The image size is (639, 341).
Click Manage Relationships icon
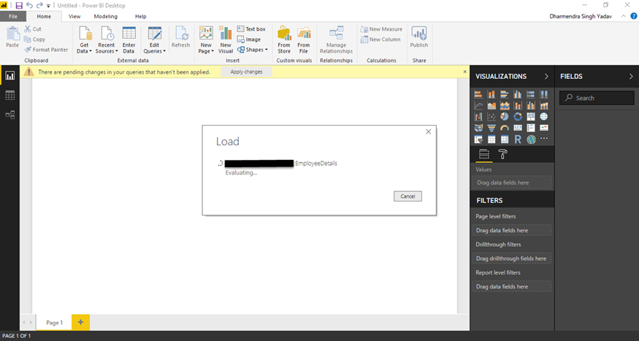(336, 38)
